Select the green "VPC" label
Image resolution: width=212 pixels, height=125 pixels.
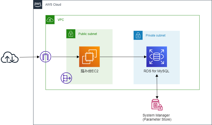61,20
